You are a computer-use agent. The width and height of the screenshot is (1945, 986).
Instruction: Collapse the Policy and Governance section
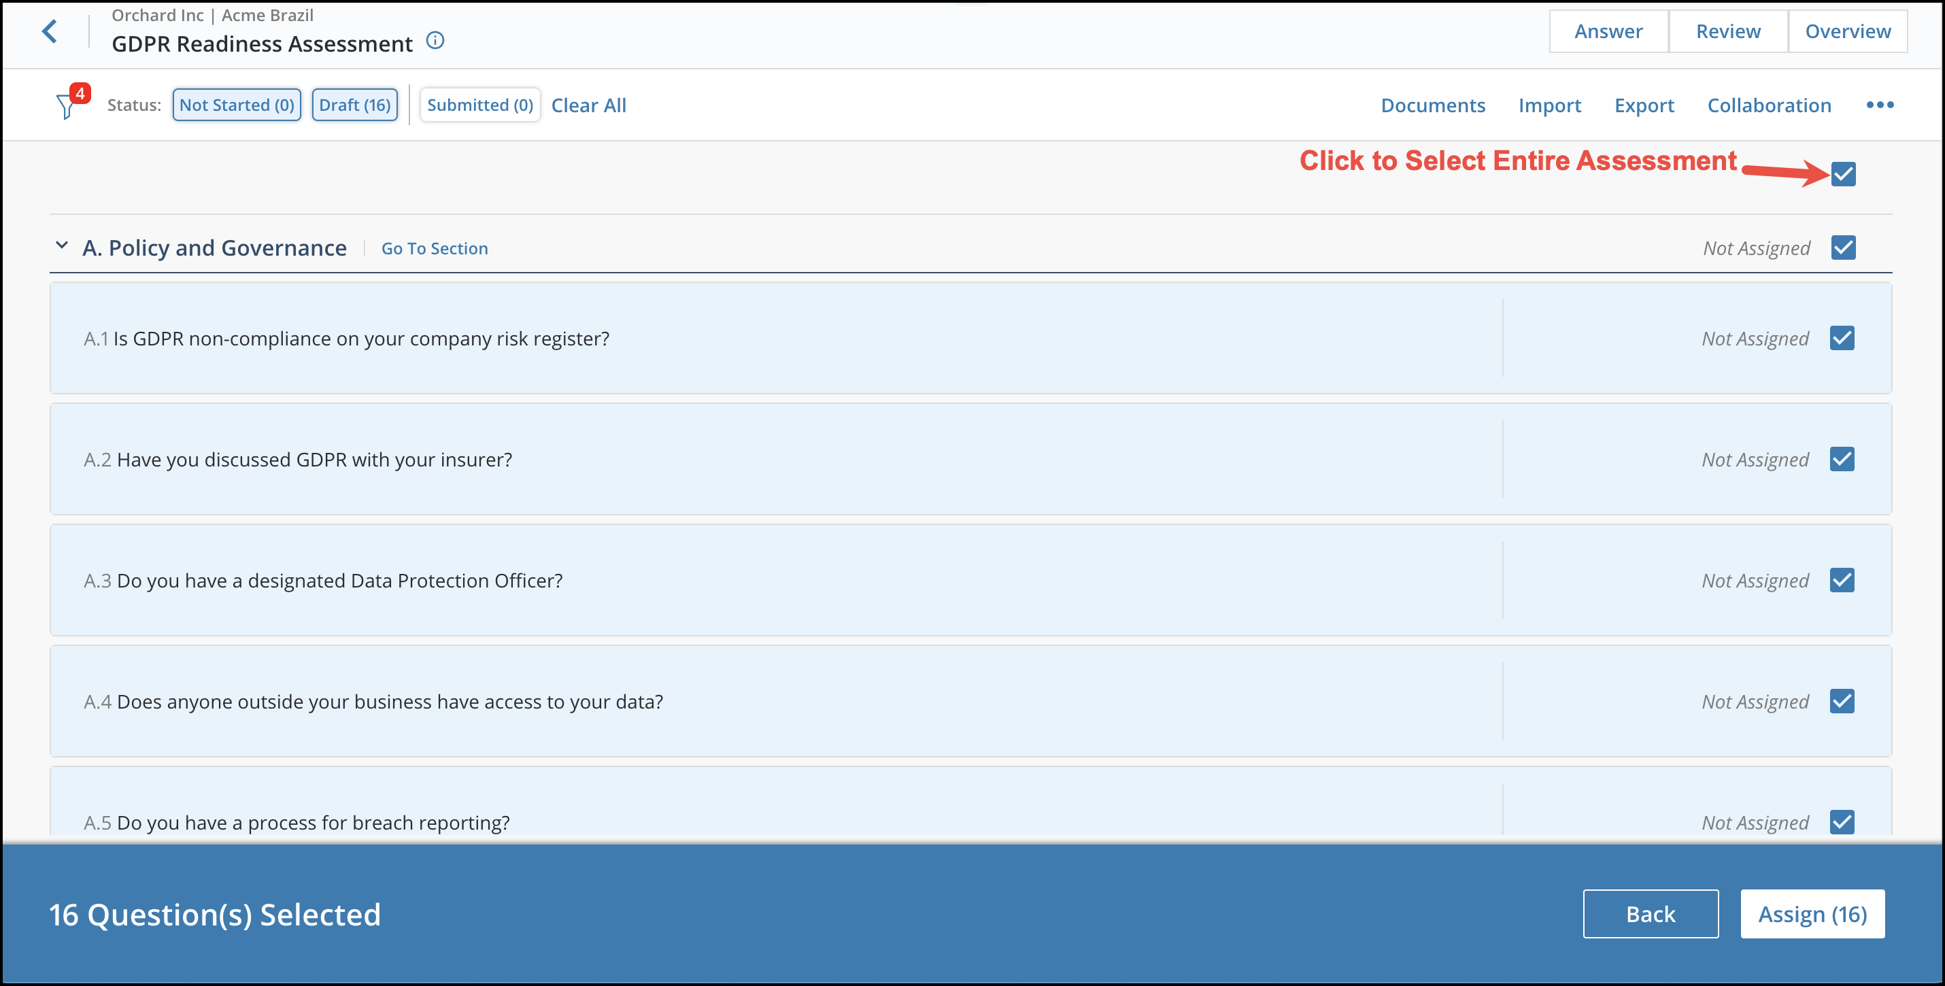[x=65, y=246]
